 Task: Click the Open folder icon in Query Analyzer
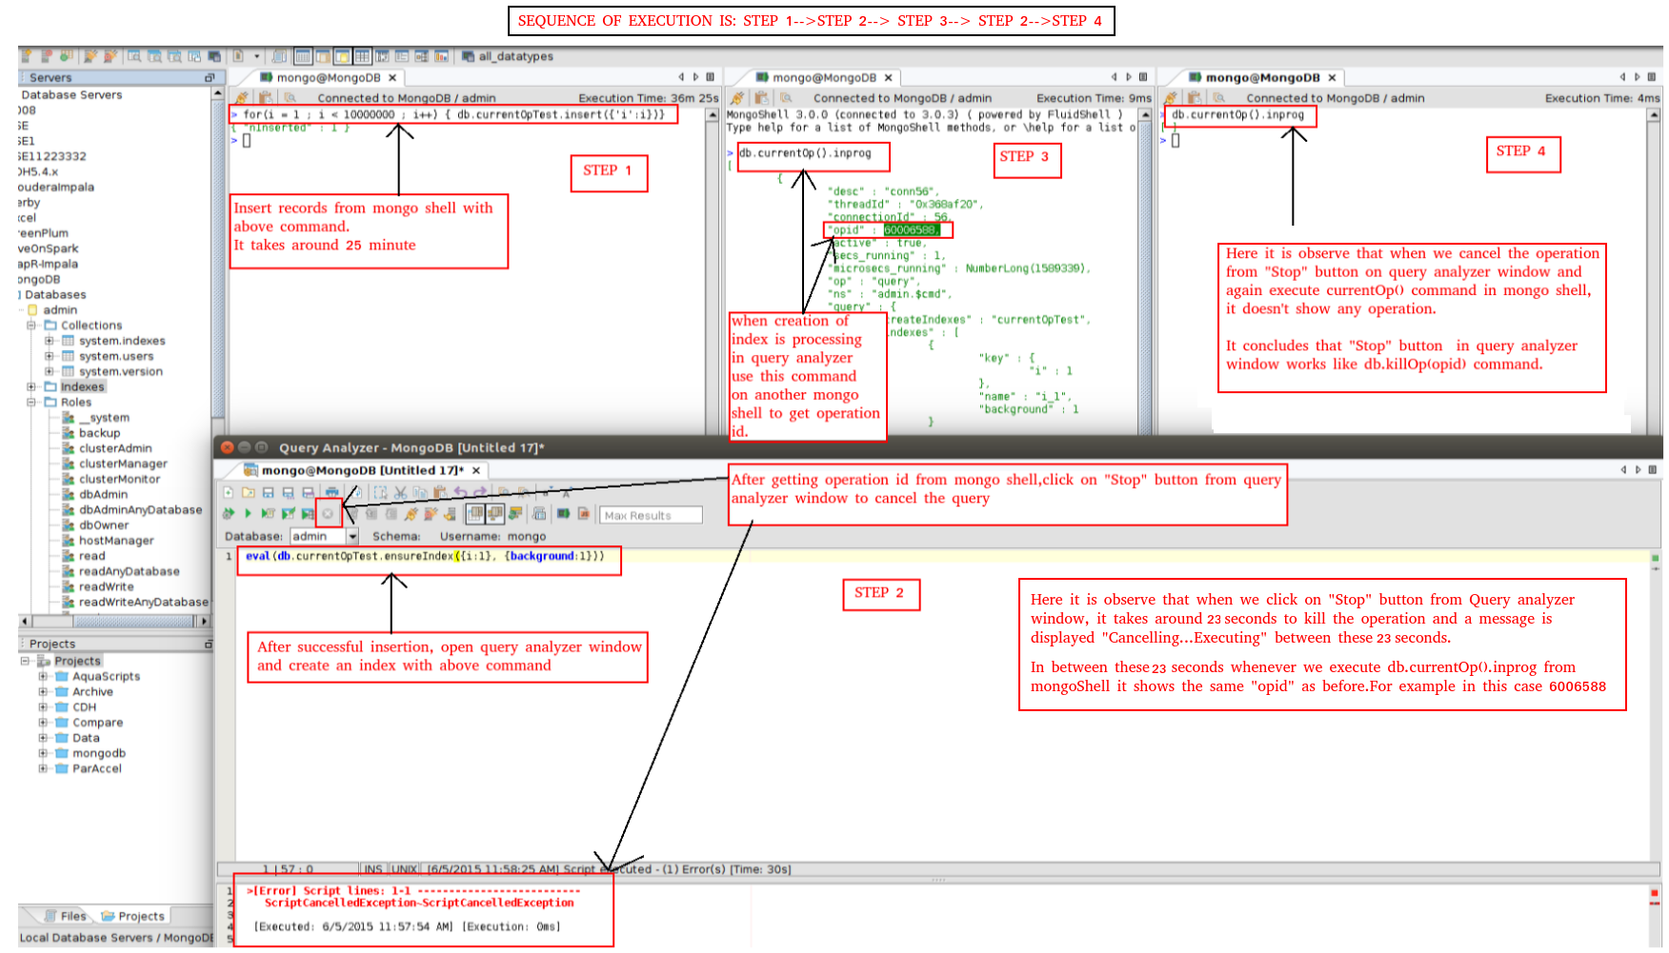pyautogui.click(x=249, y=492)
